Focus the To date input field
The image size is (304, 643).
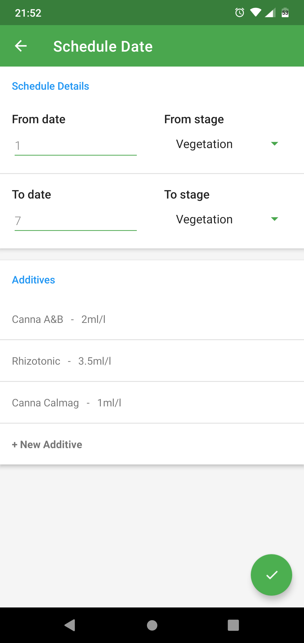[75, 221]
